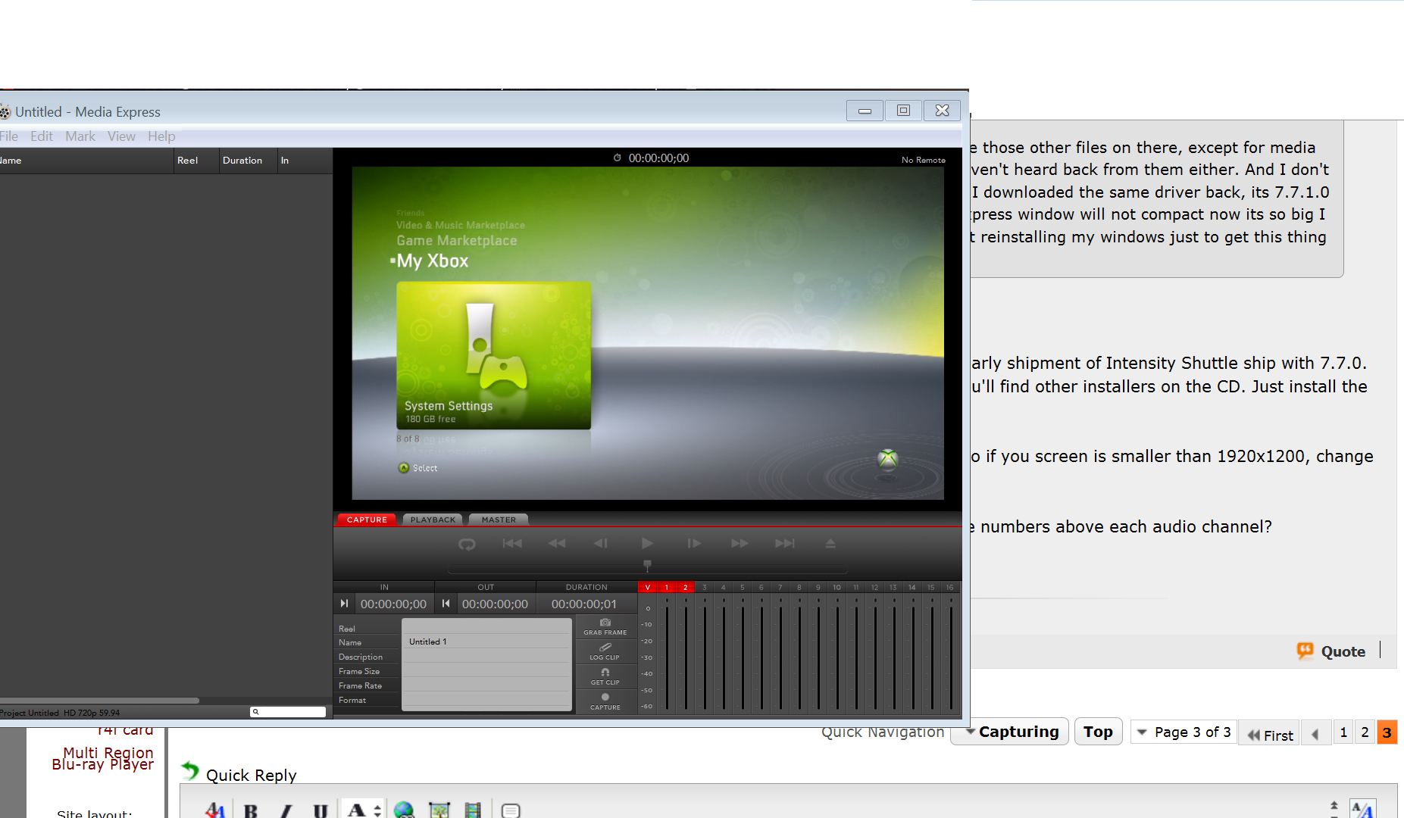Go to forum page 1
Viewport: 1404px width, 818px height.
click(1343, 732)
